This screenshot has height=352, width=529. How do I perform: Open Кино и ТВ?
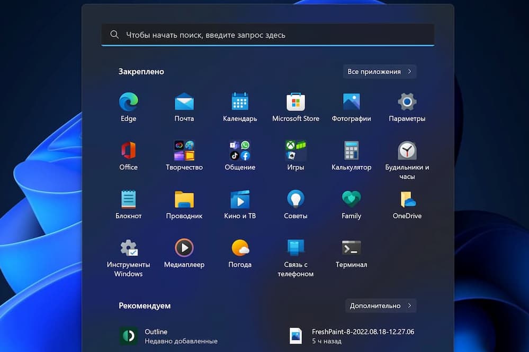(240, 205)
